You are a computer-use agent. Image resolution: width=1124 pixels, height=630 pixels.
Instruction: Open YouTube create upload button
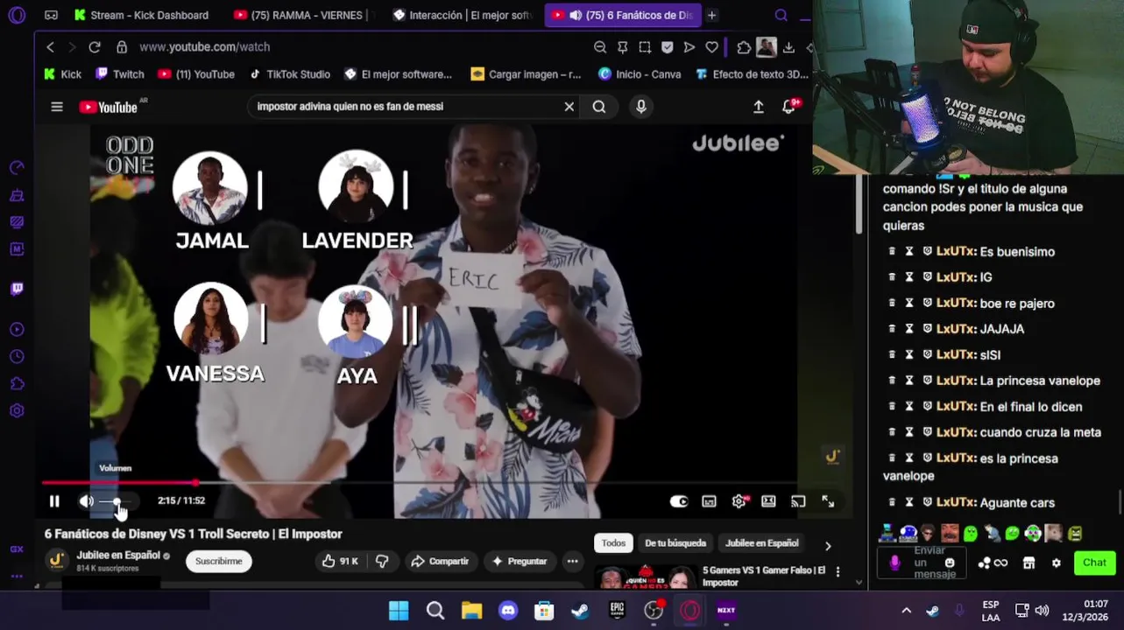759,107
